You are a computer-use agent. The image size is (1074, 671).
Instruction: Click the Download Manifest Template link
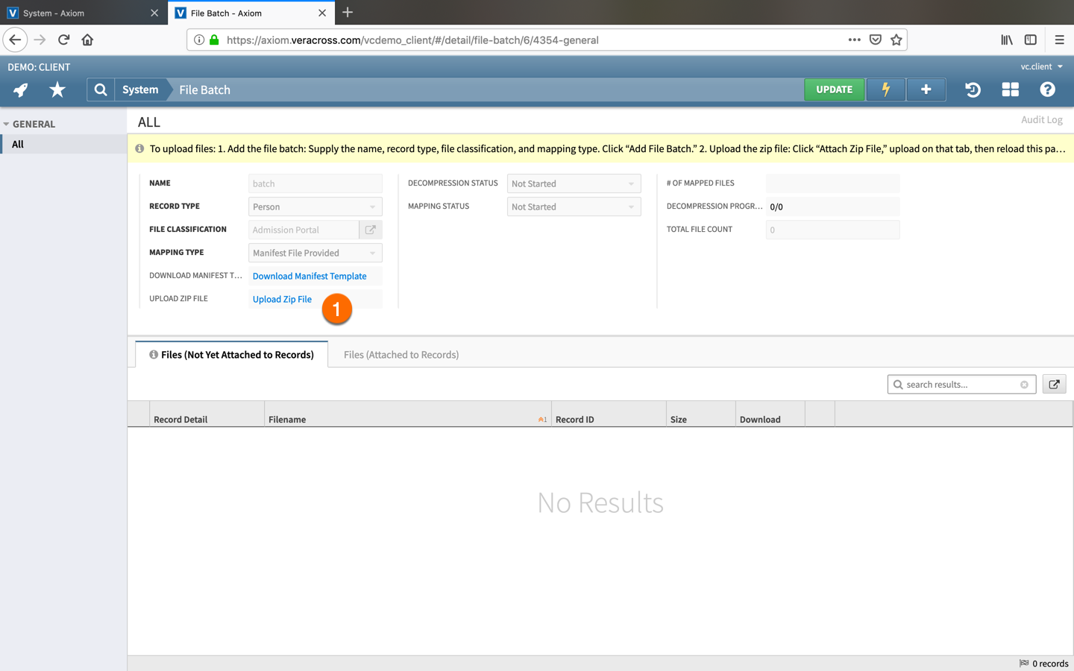tap(310, 276)
